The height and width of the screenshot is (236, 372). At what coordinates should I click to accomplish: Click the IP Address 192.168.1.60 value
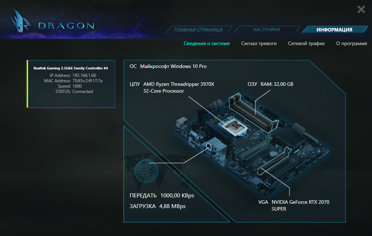[84, 76]
